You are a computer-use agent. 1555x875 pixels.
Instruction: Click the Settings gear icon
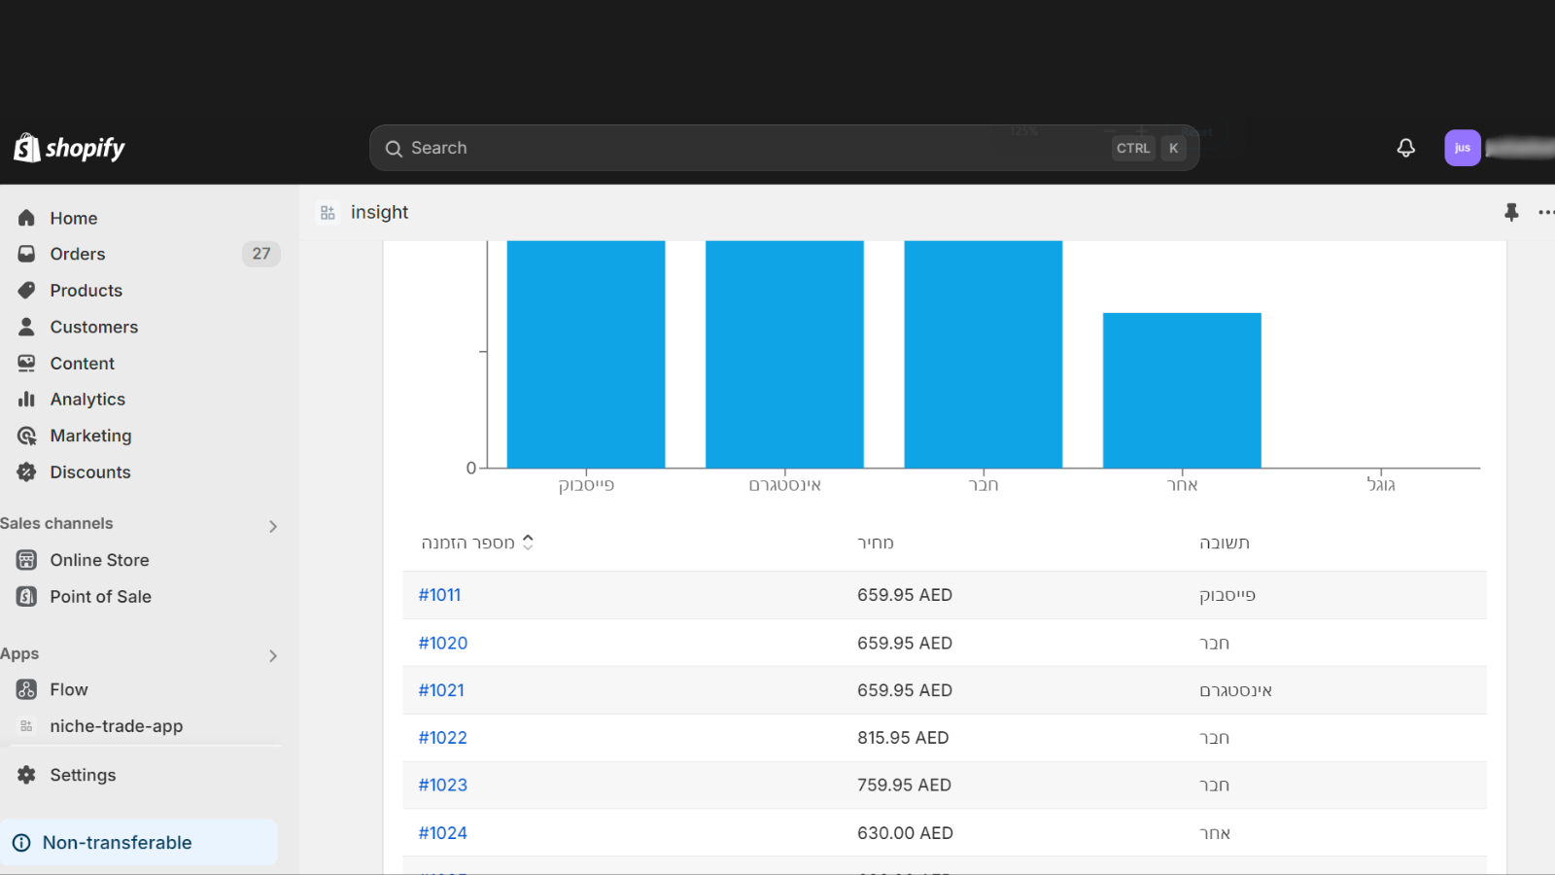26,775
